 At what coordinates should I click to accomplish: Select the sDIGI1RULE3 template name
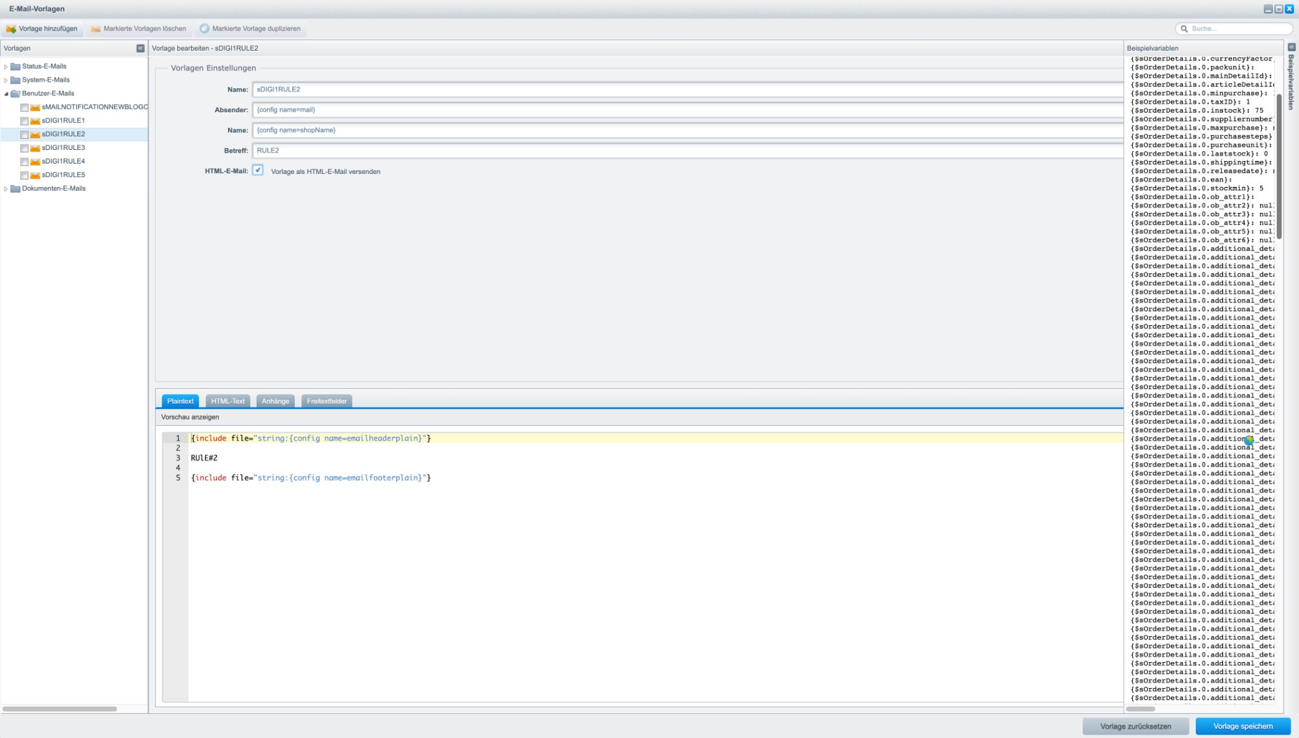tap(64, 148)
